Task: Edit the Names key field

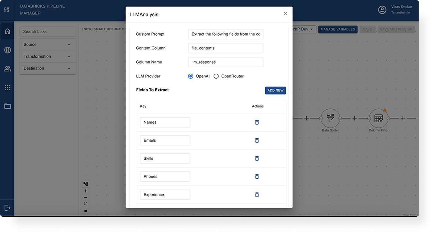Action: 165,122
